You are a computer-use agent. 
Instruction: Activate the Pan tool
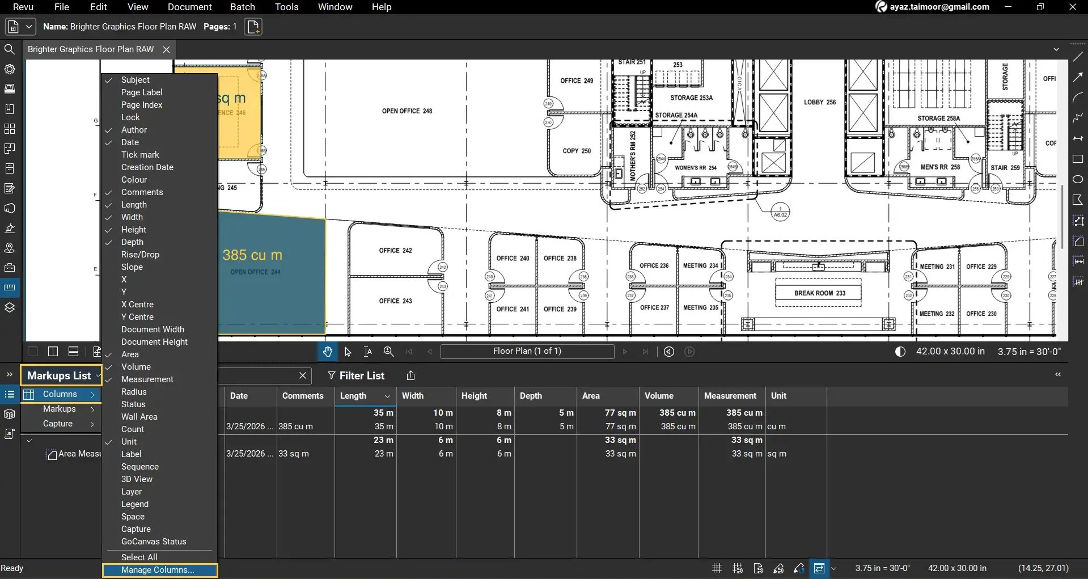[x=328, y=352]
